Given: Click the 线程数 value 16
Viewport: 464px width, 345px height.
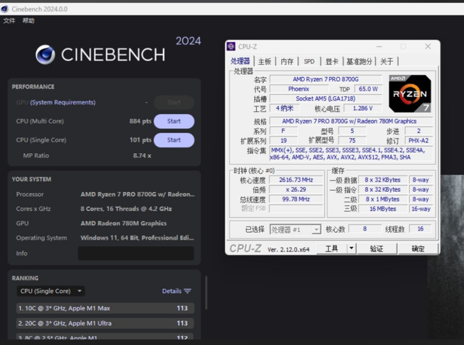Looking at the screenshot, I should [420, 229].
